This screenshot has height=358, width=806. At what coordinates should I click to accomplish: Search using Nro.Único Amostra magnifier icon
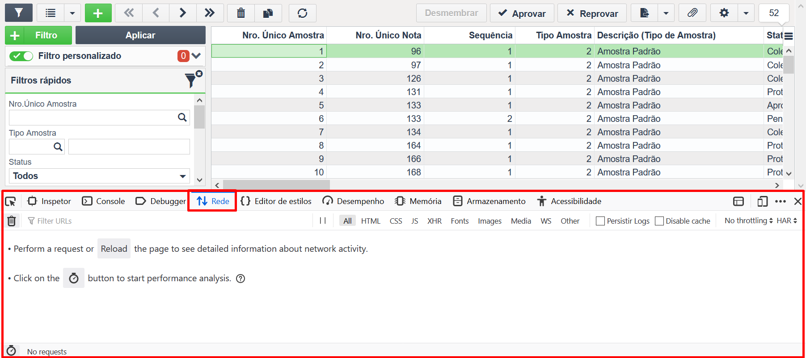point(182,117)
